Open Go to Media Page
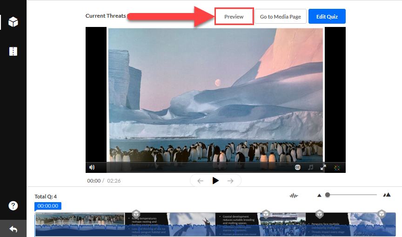 (x=281, y=16)
